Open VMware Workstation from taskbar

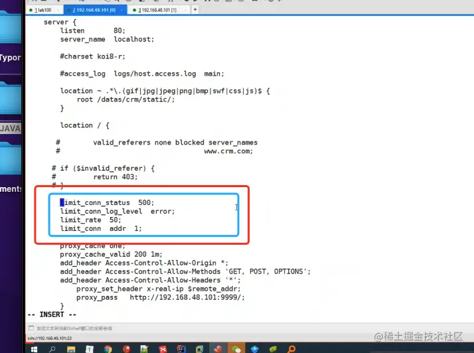click(x=200, y=350)
